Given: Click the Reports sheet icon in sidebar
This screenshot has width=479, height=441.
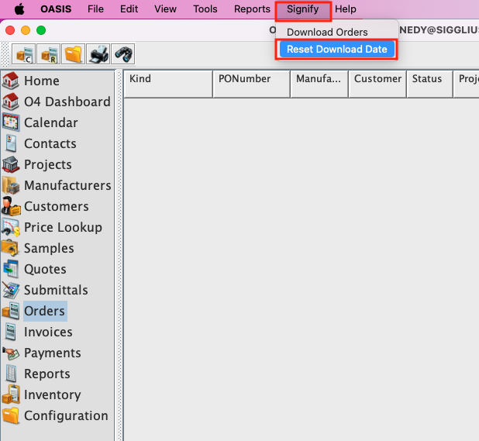Looking at the screenshot, I should pyautogui.click(x=11, y=374).
